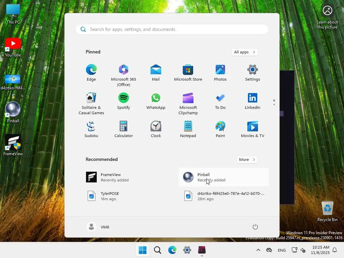Launch Paint
The width and height of the screenshot is (344, 258).
(x=220, y=129)
